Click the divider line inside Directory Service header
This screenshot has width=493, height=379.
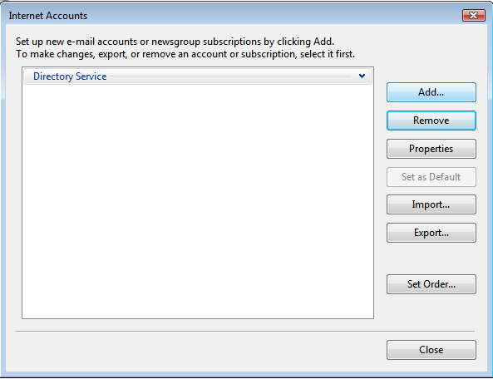[230, 76]
